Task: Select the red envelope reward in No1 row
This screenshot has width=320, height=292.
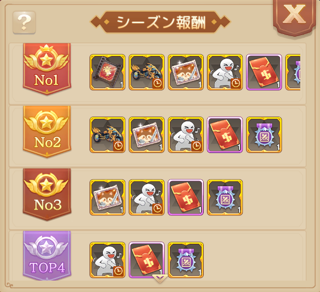Action: click(x=264, y=72)
